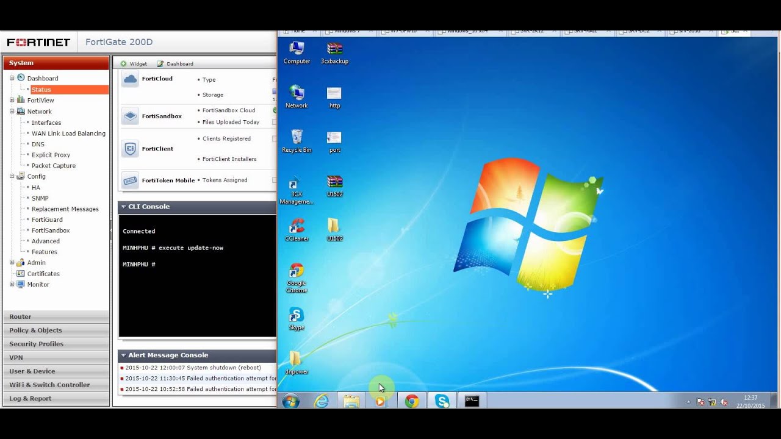Launch Internet Explorer from taskbar

click(x=321, y=401)
